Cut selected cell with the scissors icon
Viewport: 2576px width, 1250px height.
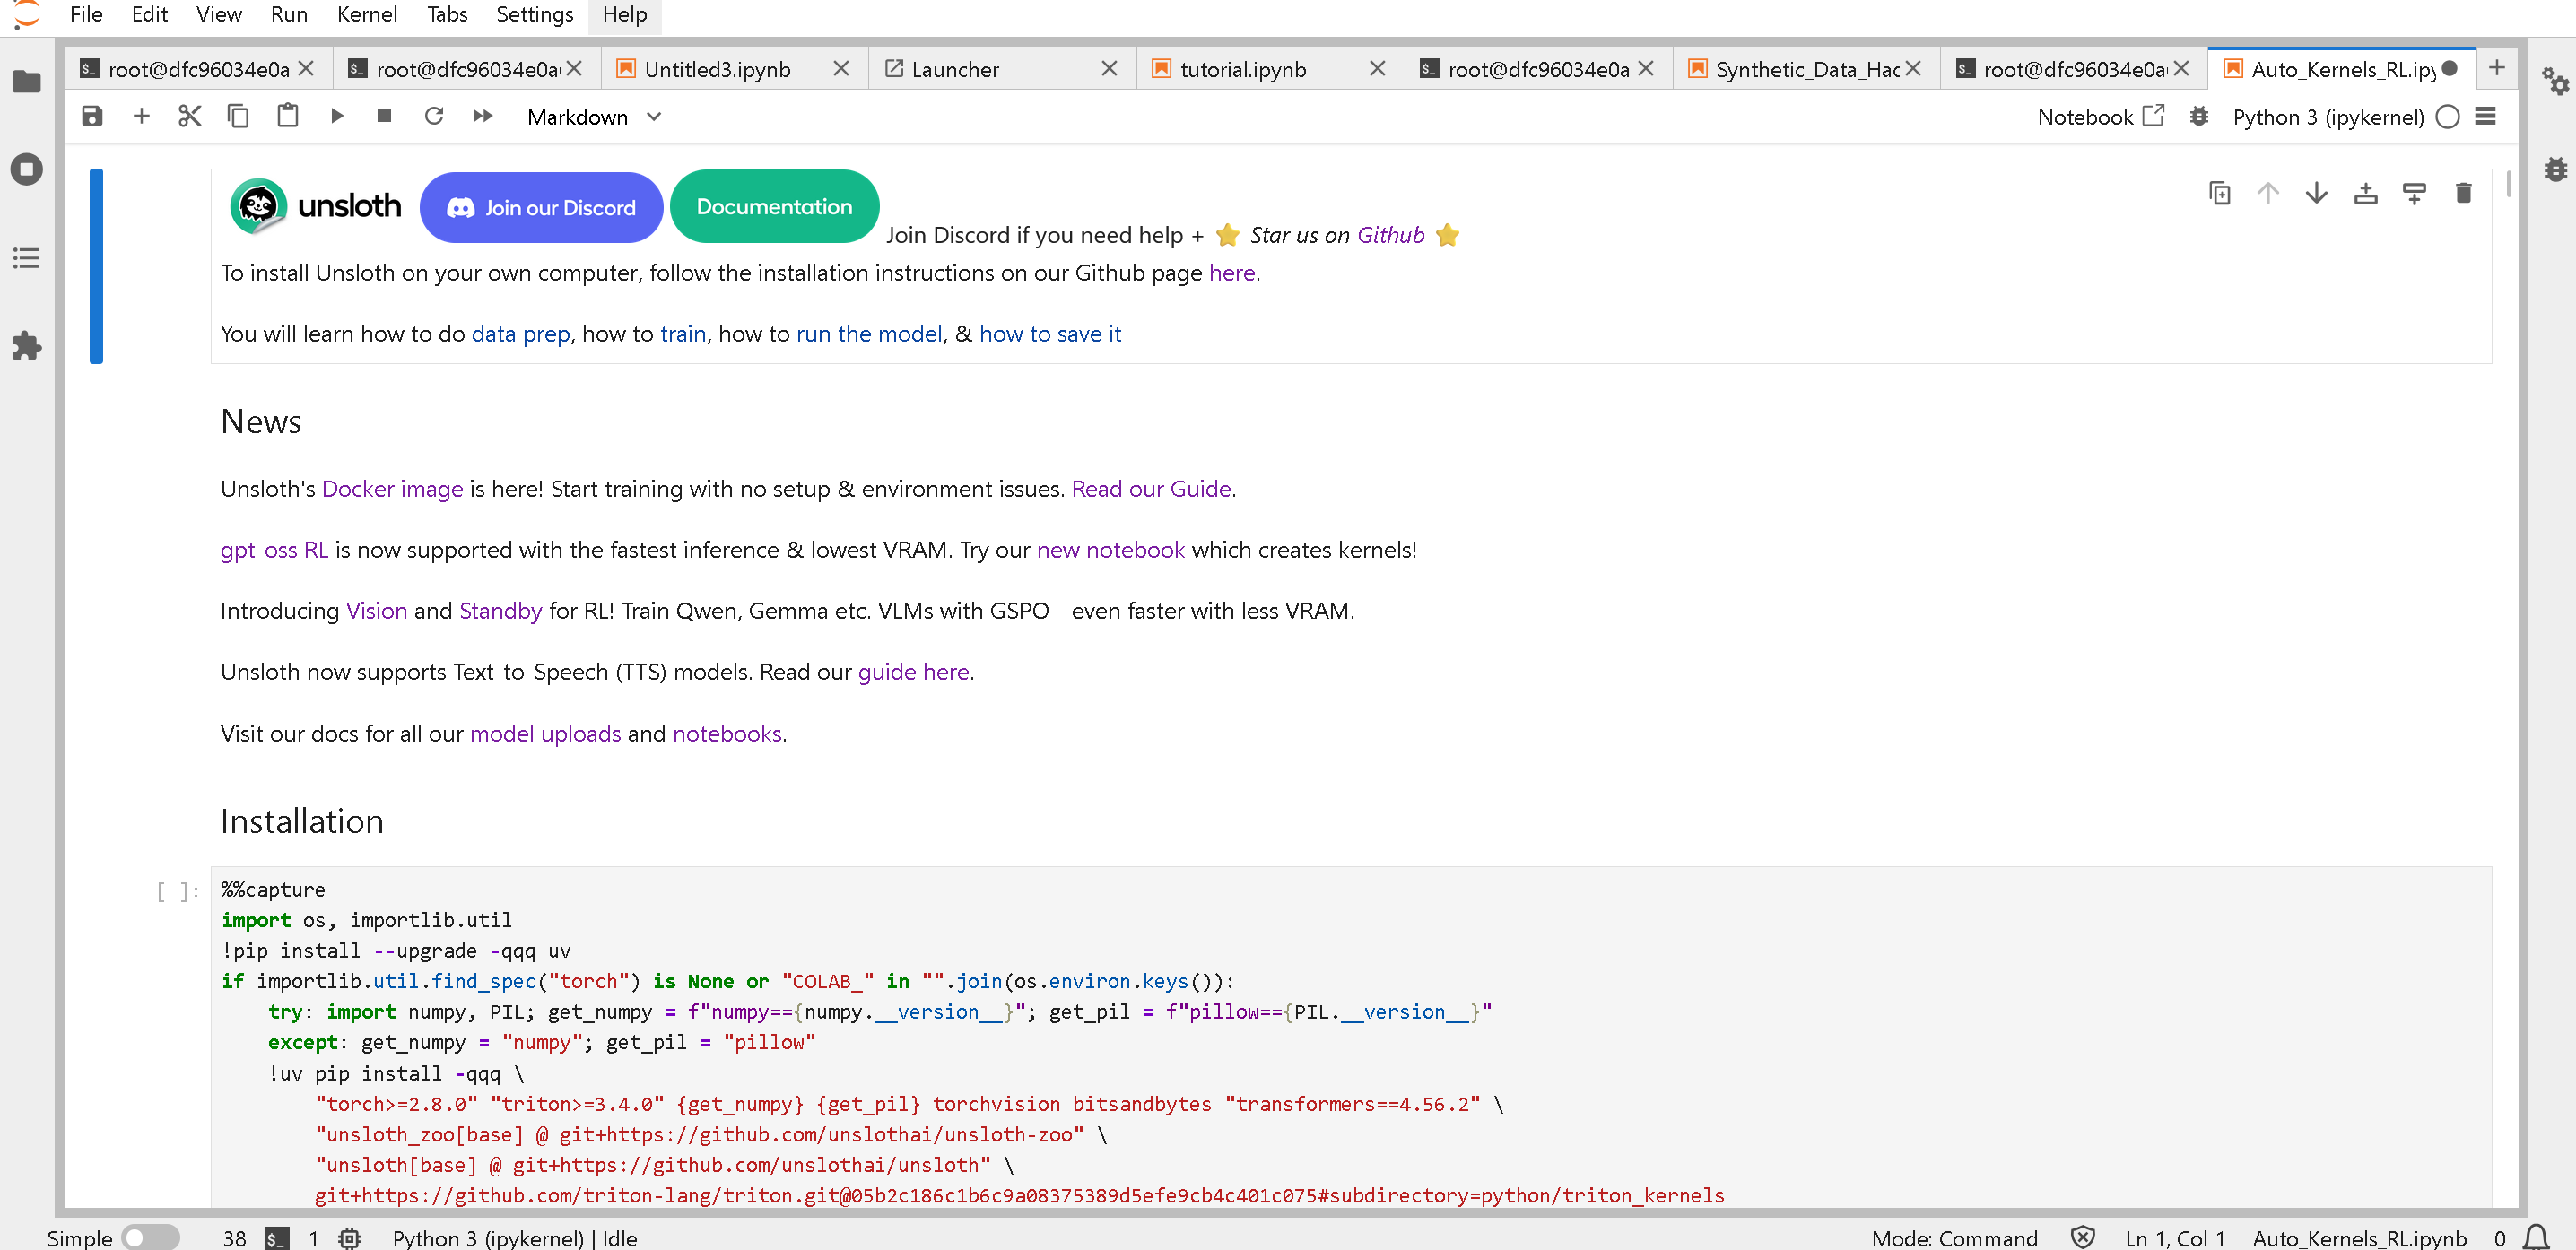[189, 117]
